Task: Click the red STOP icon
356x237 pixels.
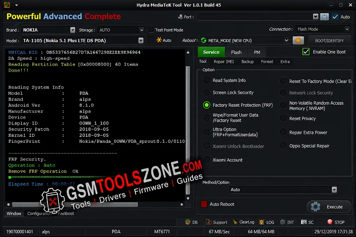Action: click(x=330, y=222)
